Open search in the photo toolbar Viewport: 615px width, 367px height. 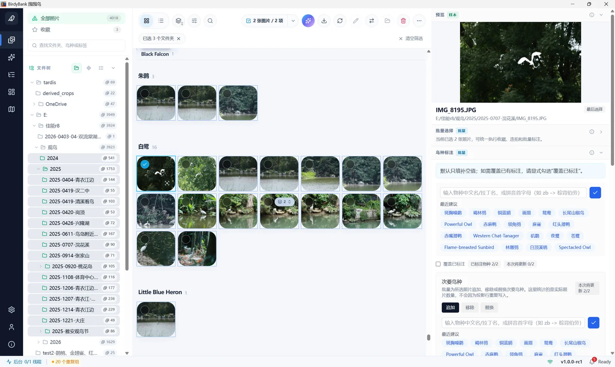click(210, 21)
